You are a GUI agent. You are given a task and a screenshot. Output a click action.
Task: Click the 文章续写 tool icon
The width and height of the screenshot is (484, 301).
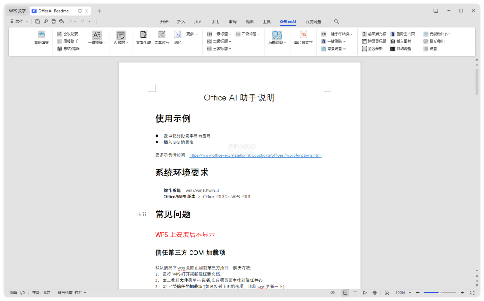coord(162,34)
